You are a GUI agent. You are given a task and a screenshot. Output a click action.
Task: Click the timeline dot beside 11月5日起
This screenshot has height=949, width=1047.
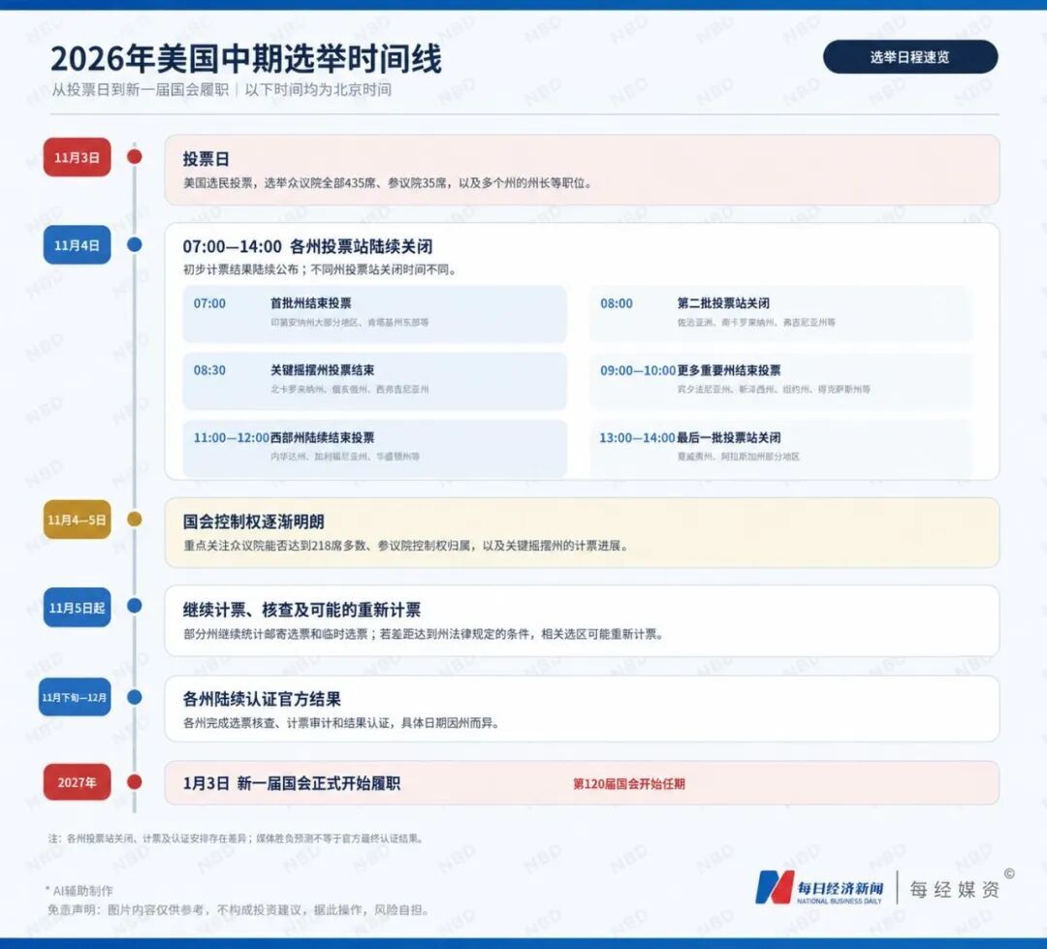(x=135, y=606)
